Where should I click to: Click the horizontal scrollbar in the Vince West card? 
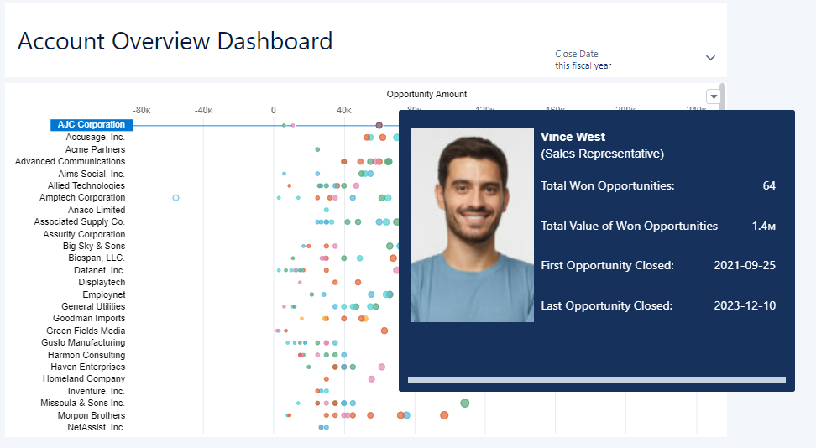[596, 380]
